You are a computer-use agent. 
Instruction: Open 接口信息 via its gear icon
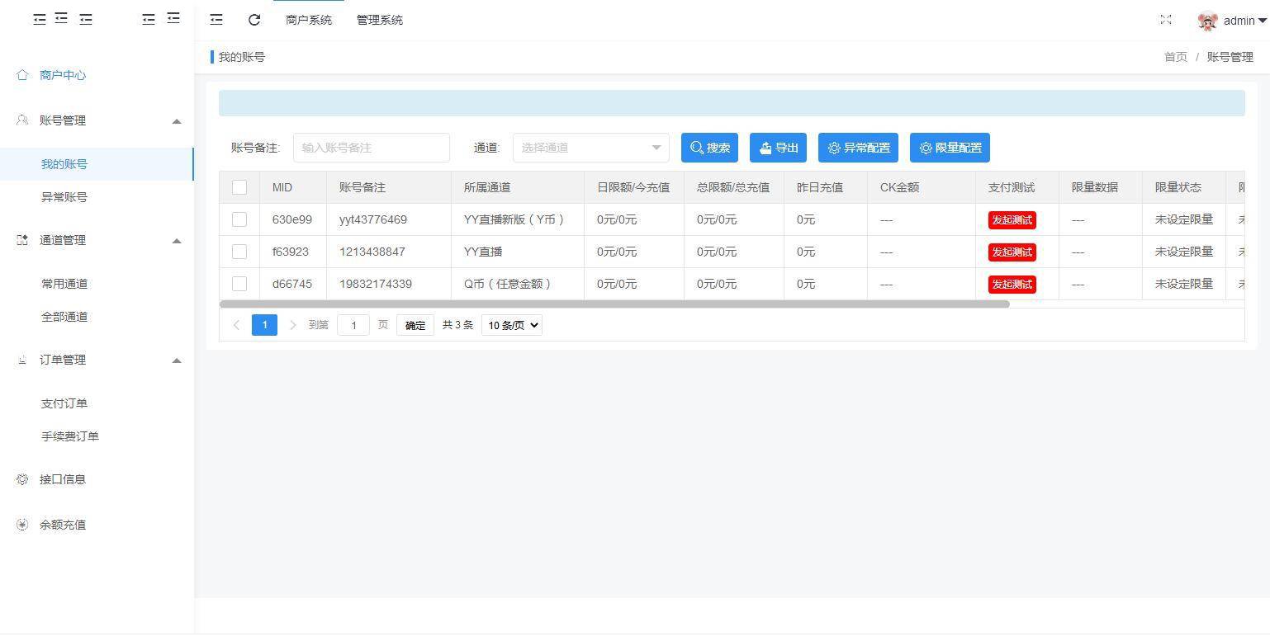(x=21, y=479)
